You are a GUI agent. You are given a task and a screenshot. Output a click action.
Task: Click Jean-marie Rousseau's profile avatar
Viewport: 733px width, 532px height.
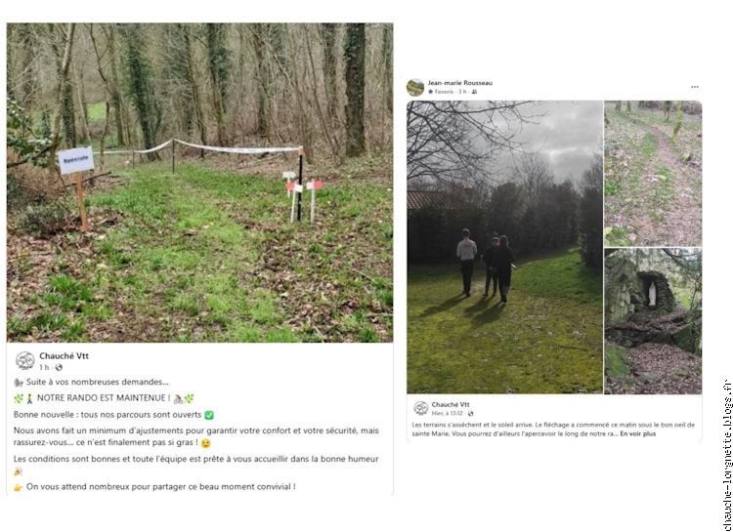tap(415, 88)
